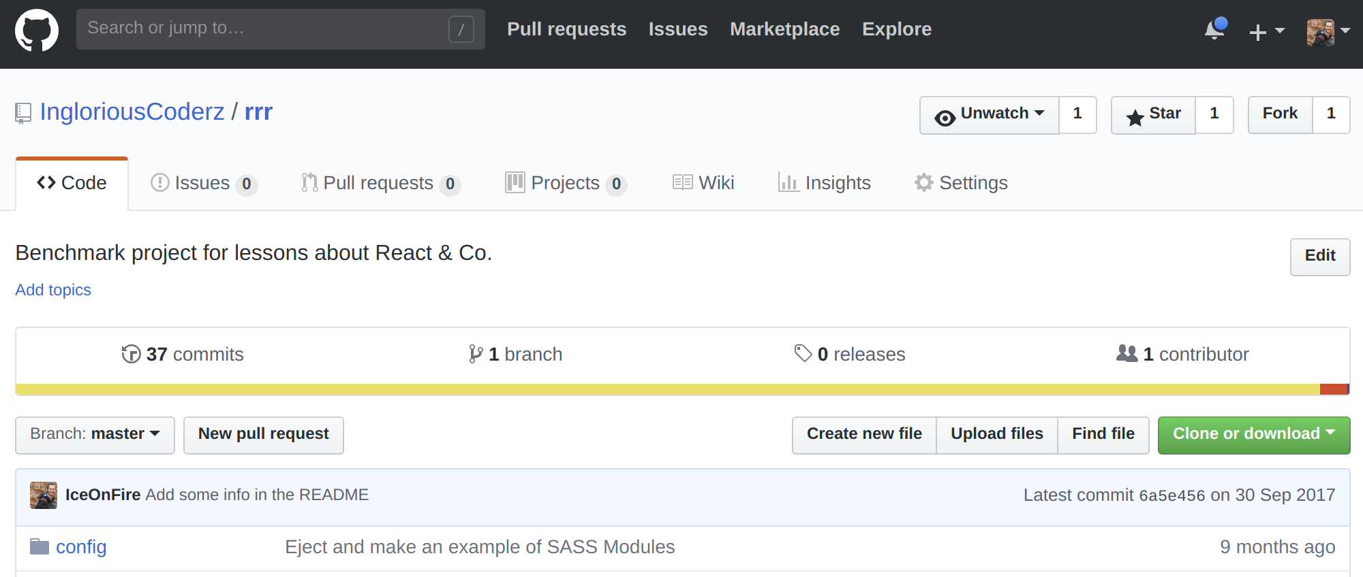The height and width of the screenshot is (577, 1363).
Task: Open Issues in top navigation
Action: click(678, 29)
